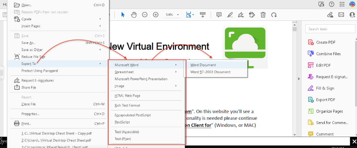This screenshot has width=357, height=148.
Task: Select the arrow selection tool
Action: pyautogui.click(x=123, y=15)
